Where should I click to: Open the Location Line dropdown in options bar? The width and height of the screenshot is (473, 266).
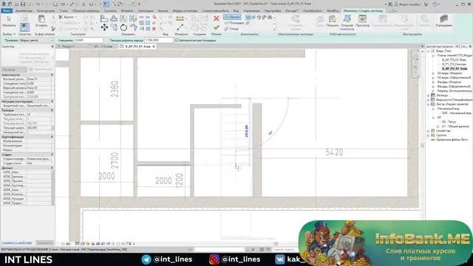[37, 40]
